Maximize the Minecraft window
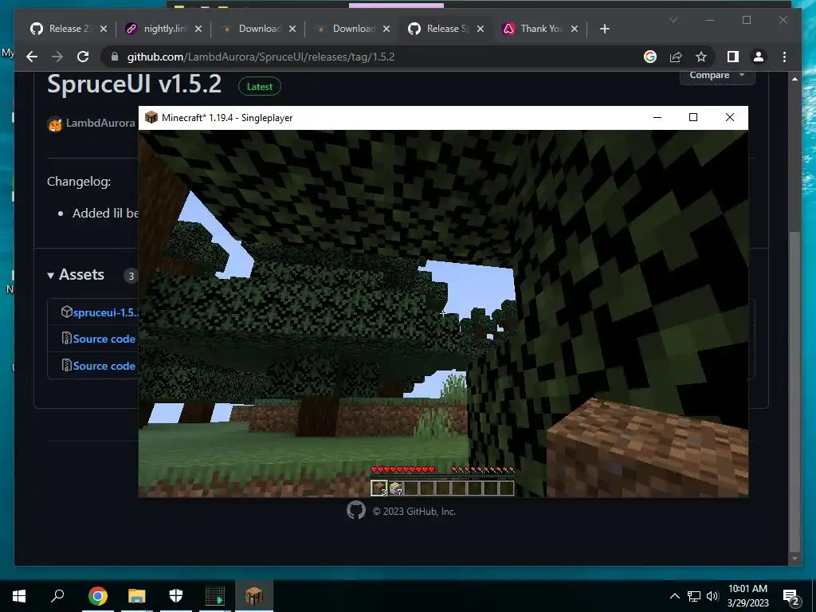The width and height of the screenshot is (816, 612). [693, 117]
